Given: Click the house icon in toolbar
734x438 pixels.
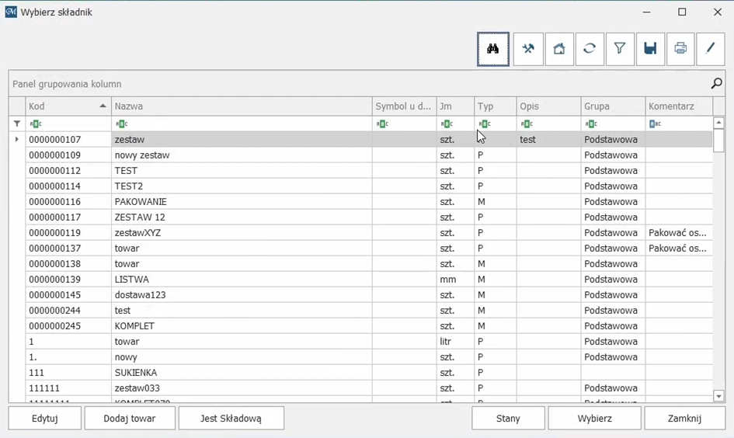Looking at the screenshot, I should [x=559, y=49].
